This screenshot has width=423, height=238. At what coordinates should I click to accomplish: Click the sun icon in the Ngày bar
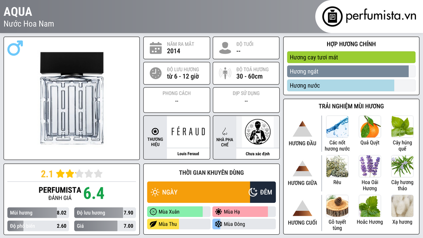pos(155,192)
